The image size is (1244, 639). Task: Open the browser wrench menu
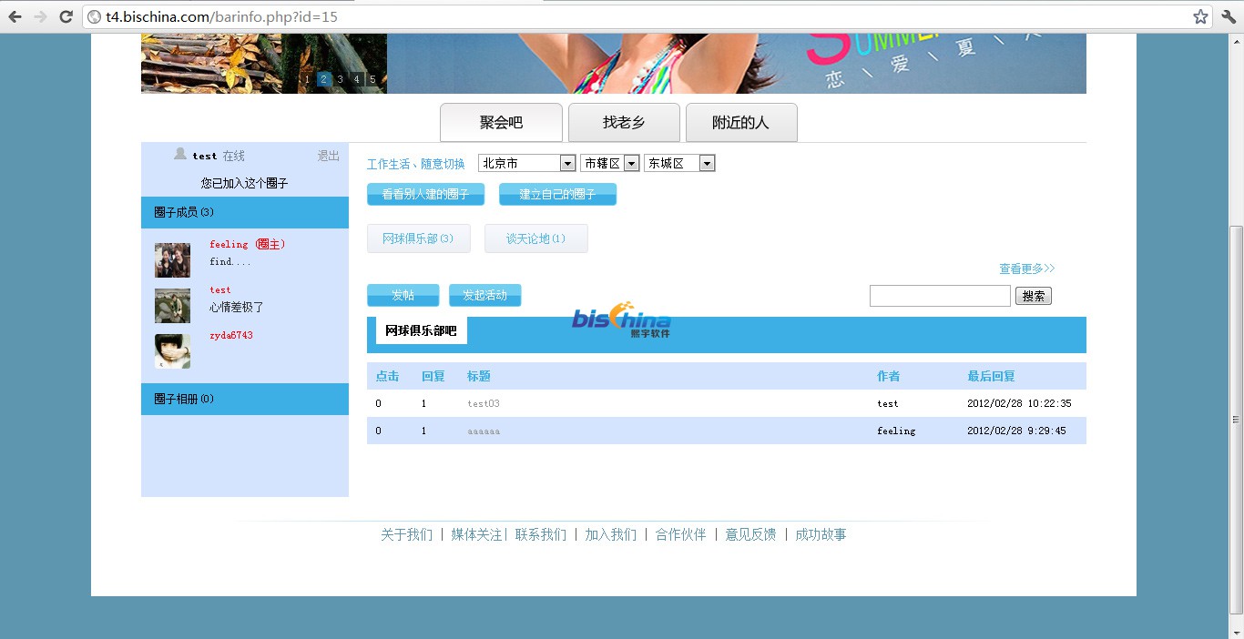pos(1229,16)
